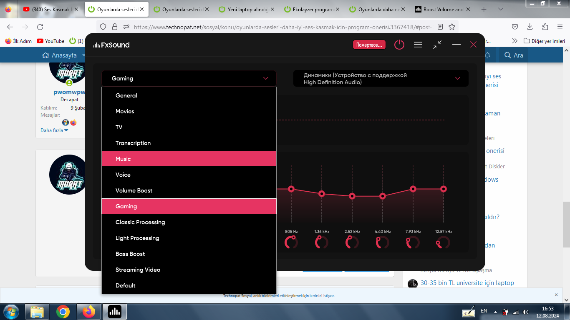Open the Technopat Ara search
The width and height of the screenshot is (570, 320).
514,55
